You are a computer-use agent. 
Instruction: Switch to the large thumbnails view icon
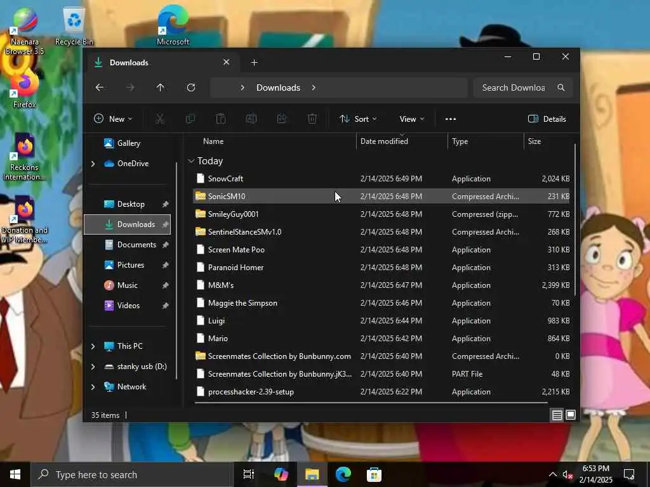(x=571, y=415)
